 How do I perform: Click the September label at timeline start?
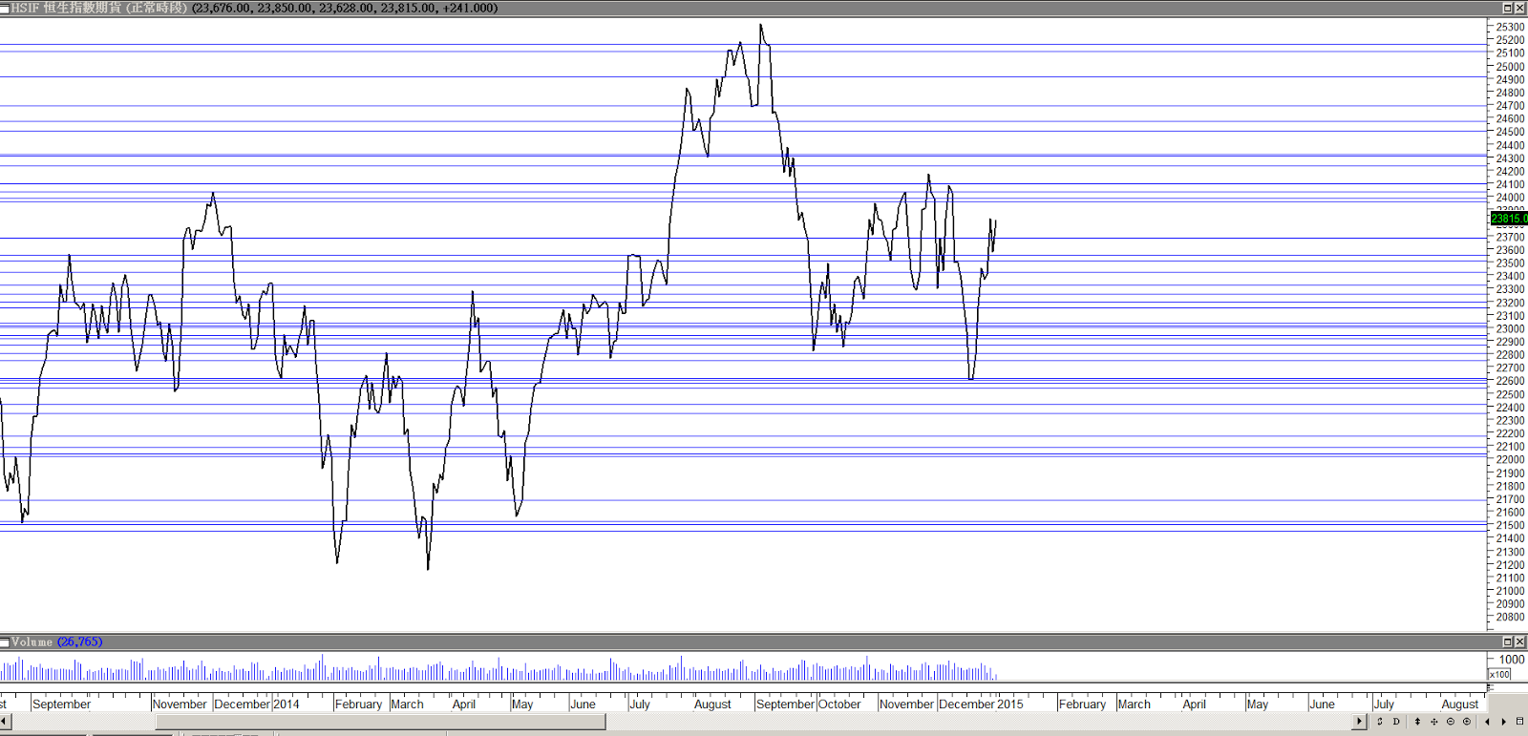point(62,704)
